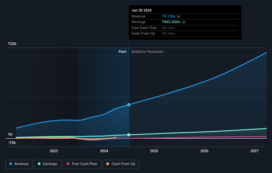The image size is (272, 173).
Task: Click the tooltip date 'Jun 30 2024'
Action: click(x=141, y=10)
